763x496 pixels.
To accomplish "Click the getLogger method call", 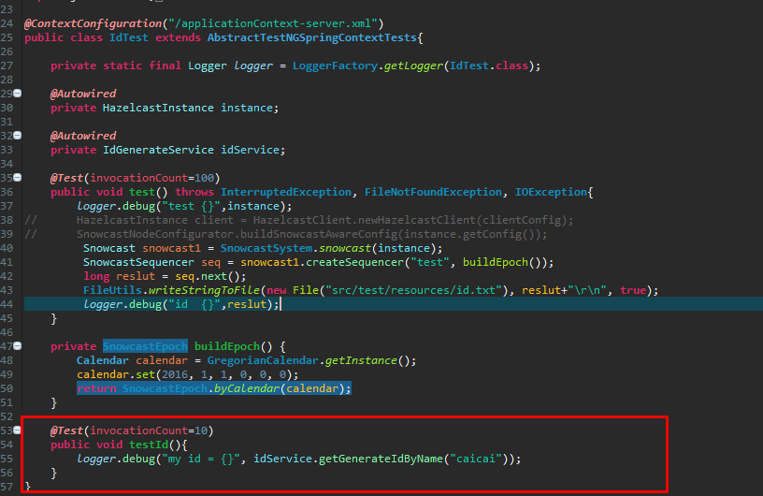I will pyautogui.click(x=413, y=66).
